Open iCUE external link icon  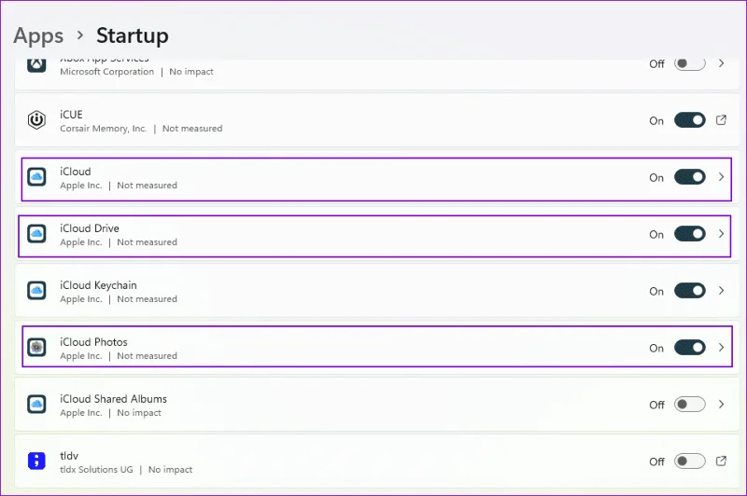pyautogui.click(x=721, y=120)
